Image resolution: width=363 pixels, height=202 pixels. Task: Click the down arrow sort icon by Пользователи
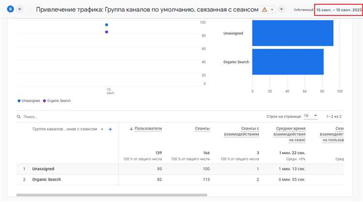pyautogui.click(x=131, y=129)
